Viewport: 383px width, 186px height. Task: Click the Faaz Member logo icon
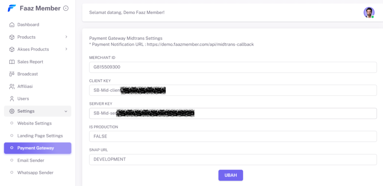12,8
